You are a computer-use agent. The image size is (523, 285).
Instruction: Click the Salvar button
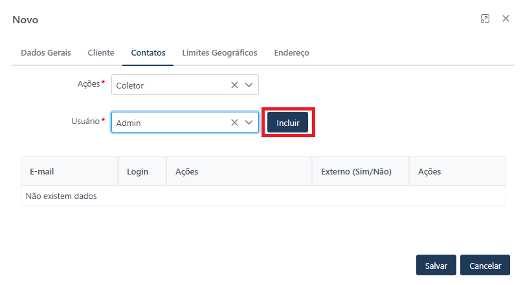coord(436,266)
